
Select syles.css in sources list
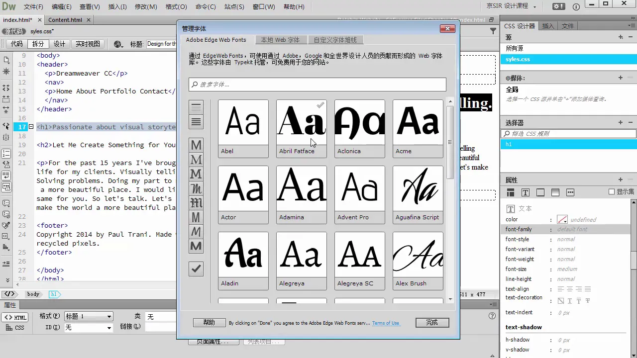tap(568, 59)
